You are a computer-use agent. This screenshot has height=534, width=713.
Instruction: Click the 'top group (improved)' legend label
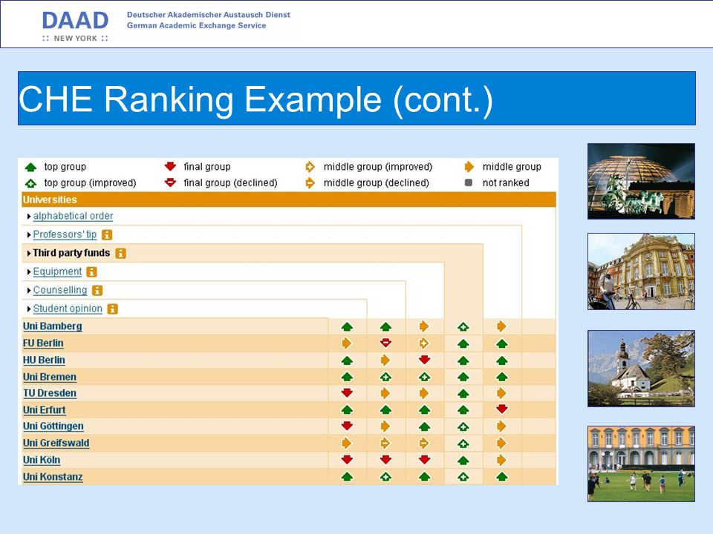[x=90, y=182]
